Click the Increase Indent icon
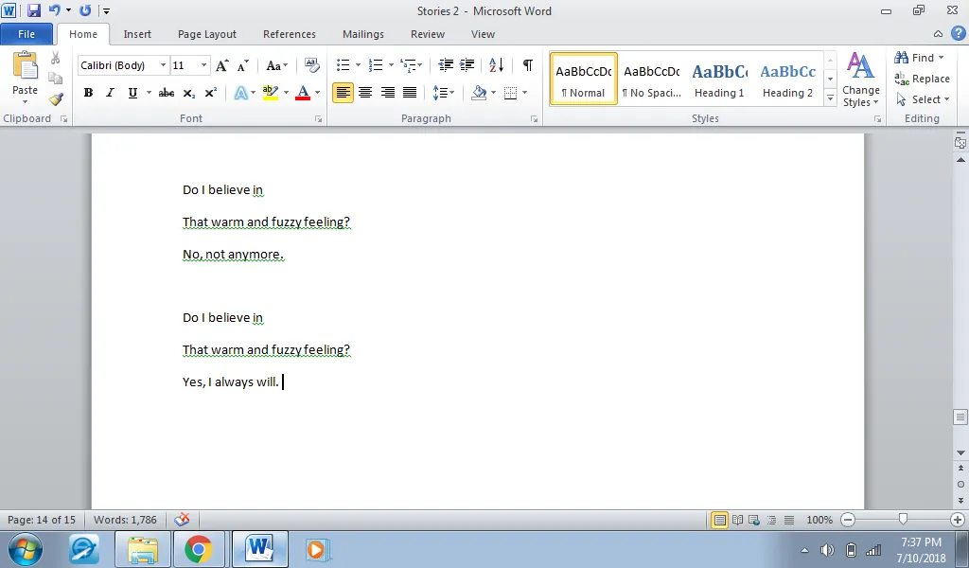This screenshot has height=568, width=969. pos(467,65)
